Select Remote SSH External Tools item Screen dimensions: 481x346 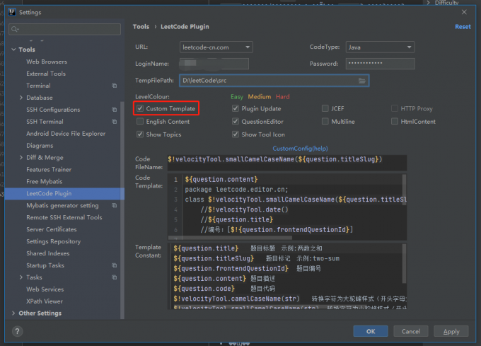pos(64,217)
